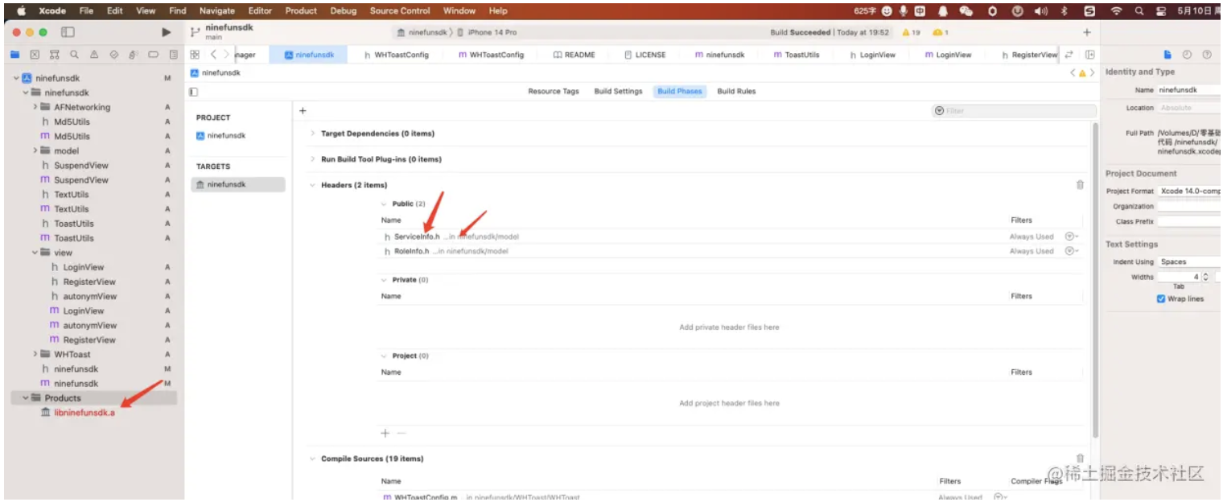The width and height of the screenshot is (1223, 502).
Task: Open the Navigate menu
Action: click(217, 10)
